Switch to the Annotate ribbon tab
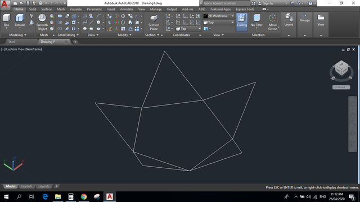The height and width of the screenshot is (202, 360). (127, 9)
